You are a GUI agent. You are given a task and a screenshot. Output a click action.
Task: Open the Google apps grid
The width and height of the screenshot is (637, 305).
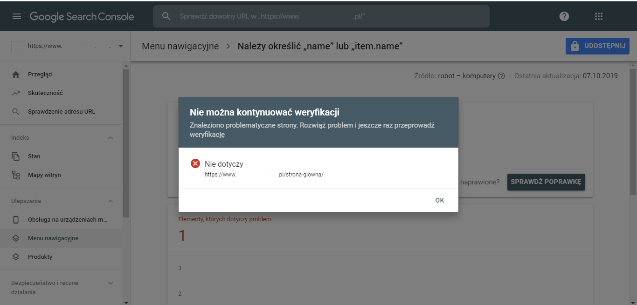pos(599,16)
